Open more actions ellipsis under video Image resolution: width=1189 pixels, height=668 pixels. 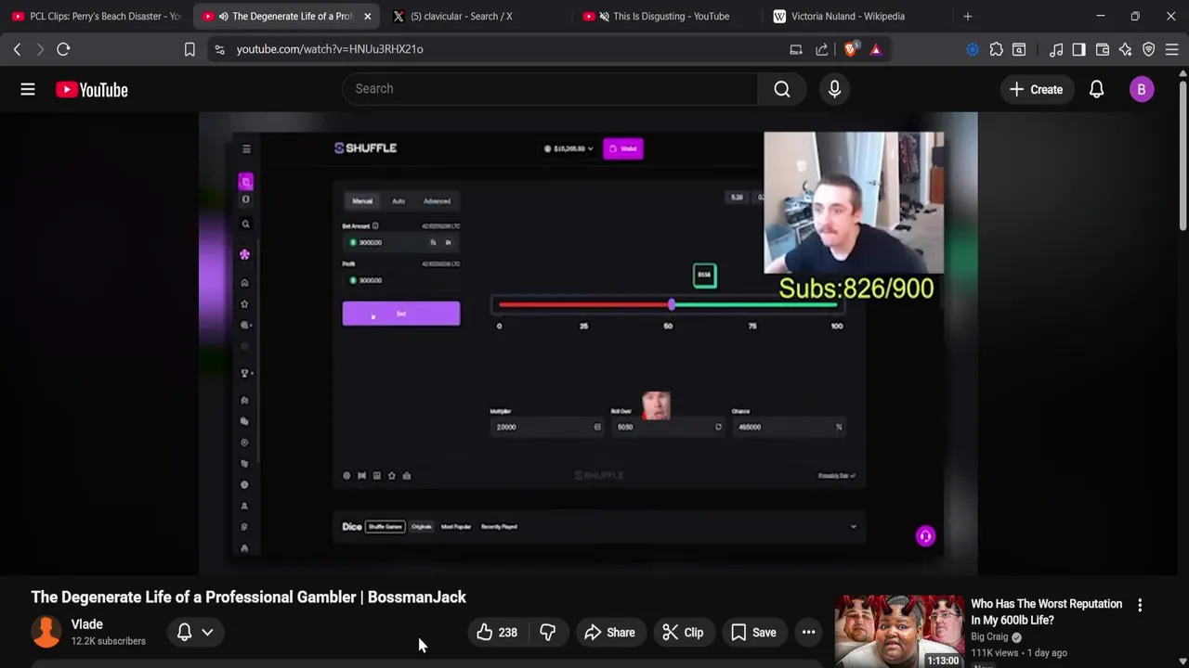pyautogui.click(x=809, y=633)
